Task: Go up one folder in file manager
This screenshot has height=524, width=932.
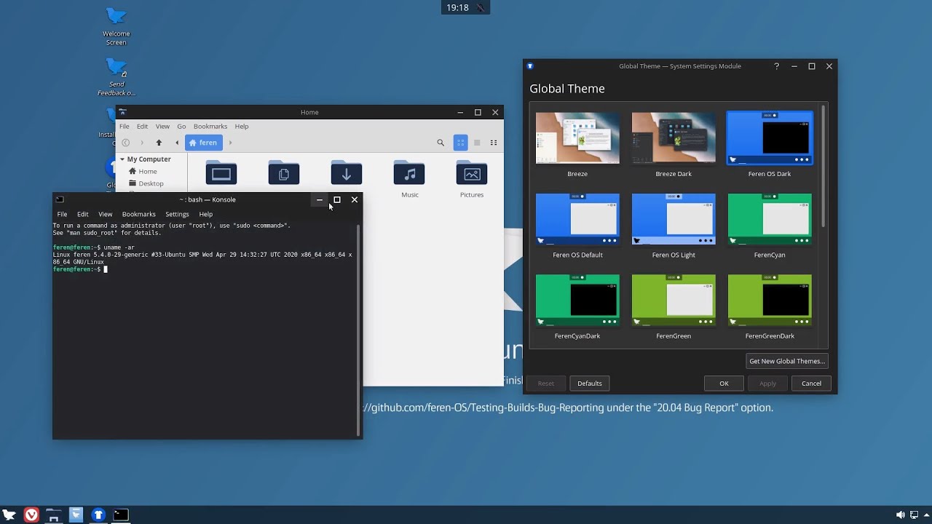Action: [x=159, y=143]
